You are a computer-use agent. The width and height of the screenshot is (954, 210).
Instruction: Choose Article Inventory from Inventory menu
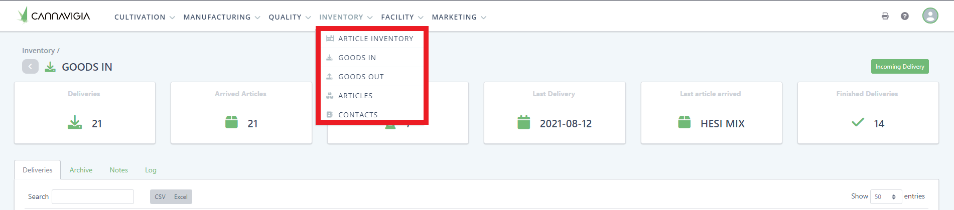[x=375, y=39]
